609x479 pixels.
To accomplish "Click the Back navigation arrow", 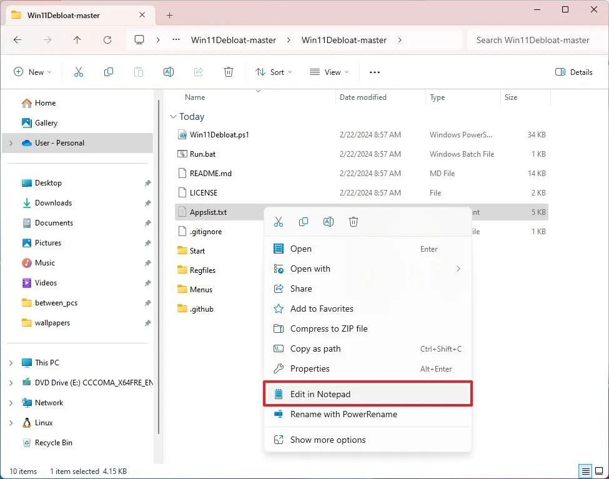I will (17, 39).
